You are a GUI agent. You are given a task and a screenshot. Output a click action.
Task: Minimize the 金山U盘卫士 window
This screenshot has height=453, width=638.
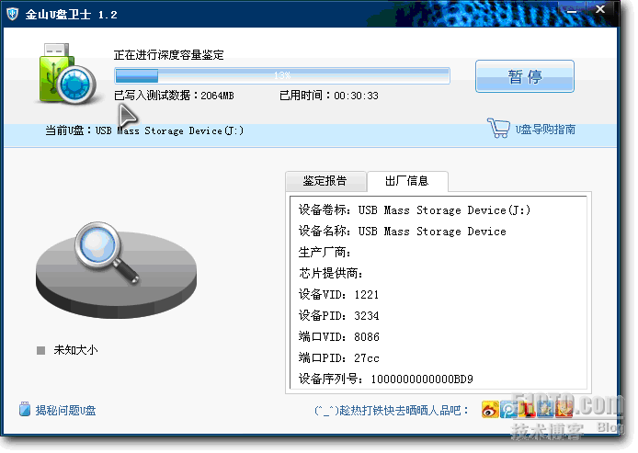(572, 11)
